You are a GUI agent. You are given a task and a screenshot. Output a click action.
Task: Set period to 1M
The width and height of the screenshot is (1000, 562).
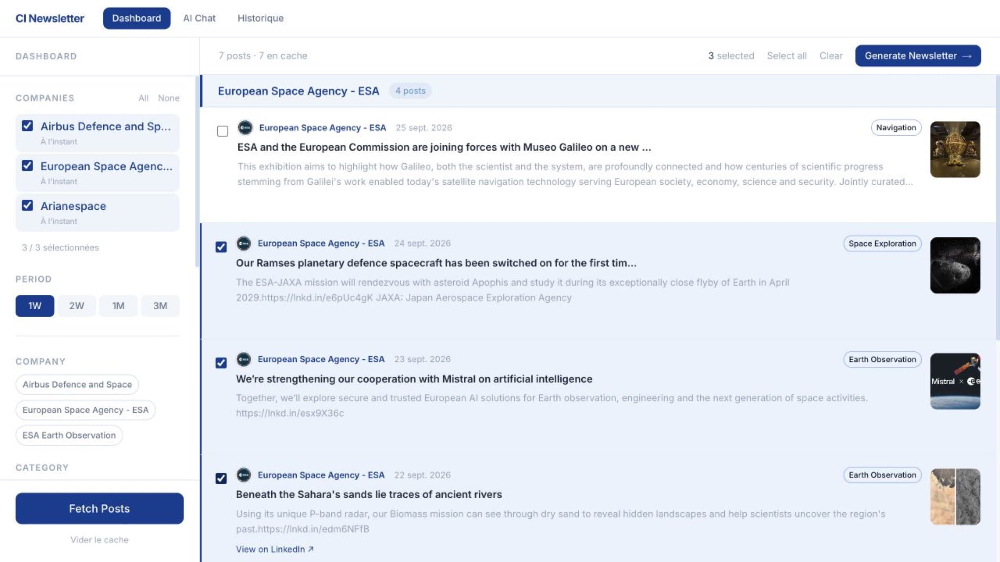click(x=118, y=306)
